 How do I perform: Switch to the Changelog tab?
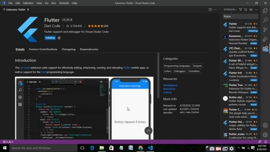68,49
